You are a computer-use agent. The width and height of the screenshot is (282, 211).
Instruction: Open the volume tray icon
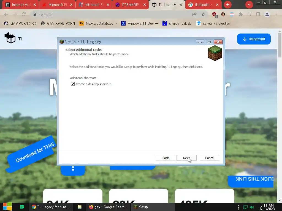pos(252,207)
